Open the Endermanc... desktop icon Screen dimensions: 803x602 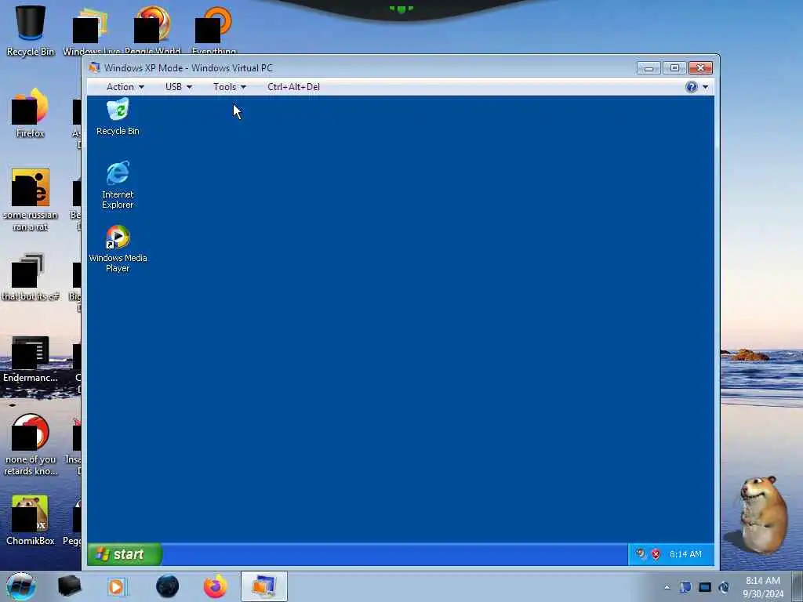31,359
